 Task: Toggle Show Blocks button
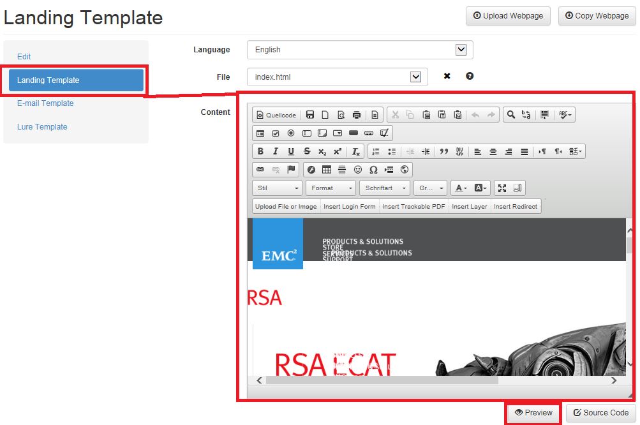pyautogui.click(x=517, y=188)
